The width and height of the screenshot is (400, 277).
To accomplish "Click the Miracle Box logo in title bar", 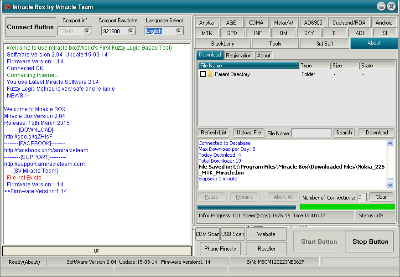I will [x=7, y=7].
